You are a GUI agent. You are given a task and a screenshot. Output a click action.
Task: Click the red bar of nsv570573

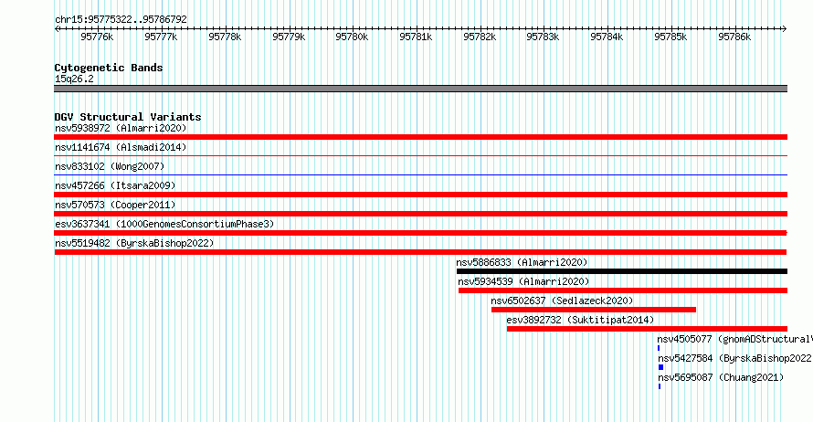point(420,214)
